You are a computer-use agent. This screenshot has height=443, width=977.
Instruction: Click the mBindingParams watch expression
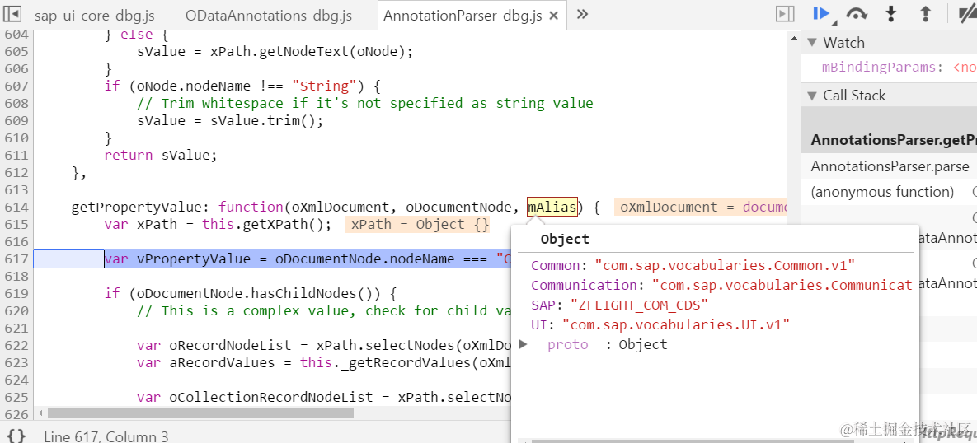[878, 68]
